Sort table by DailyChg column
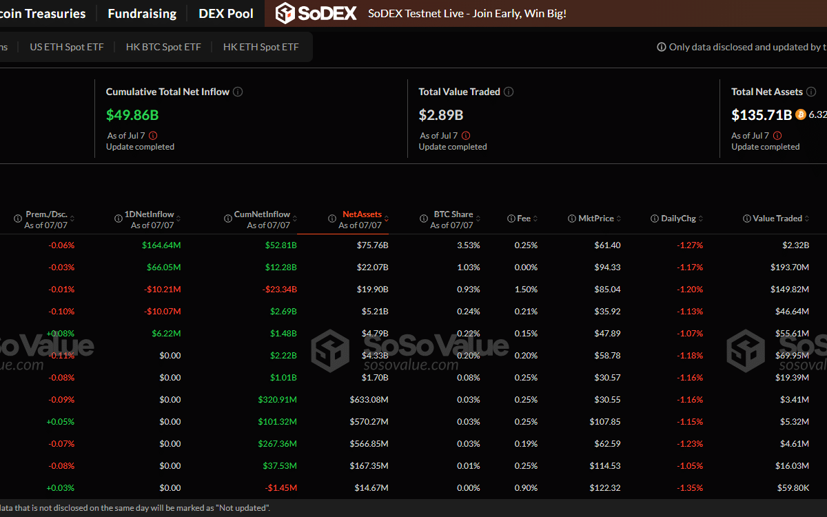 pos(678,219)
